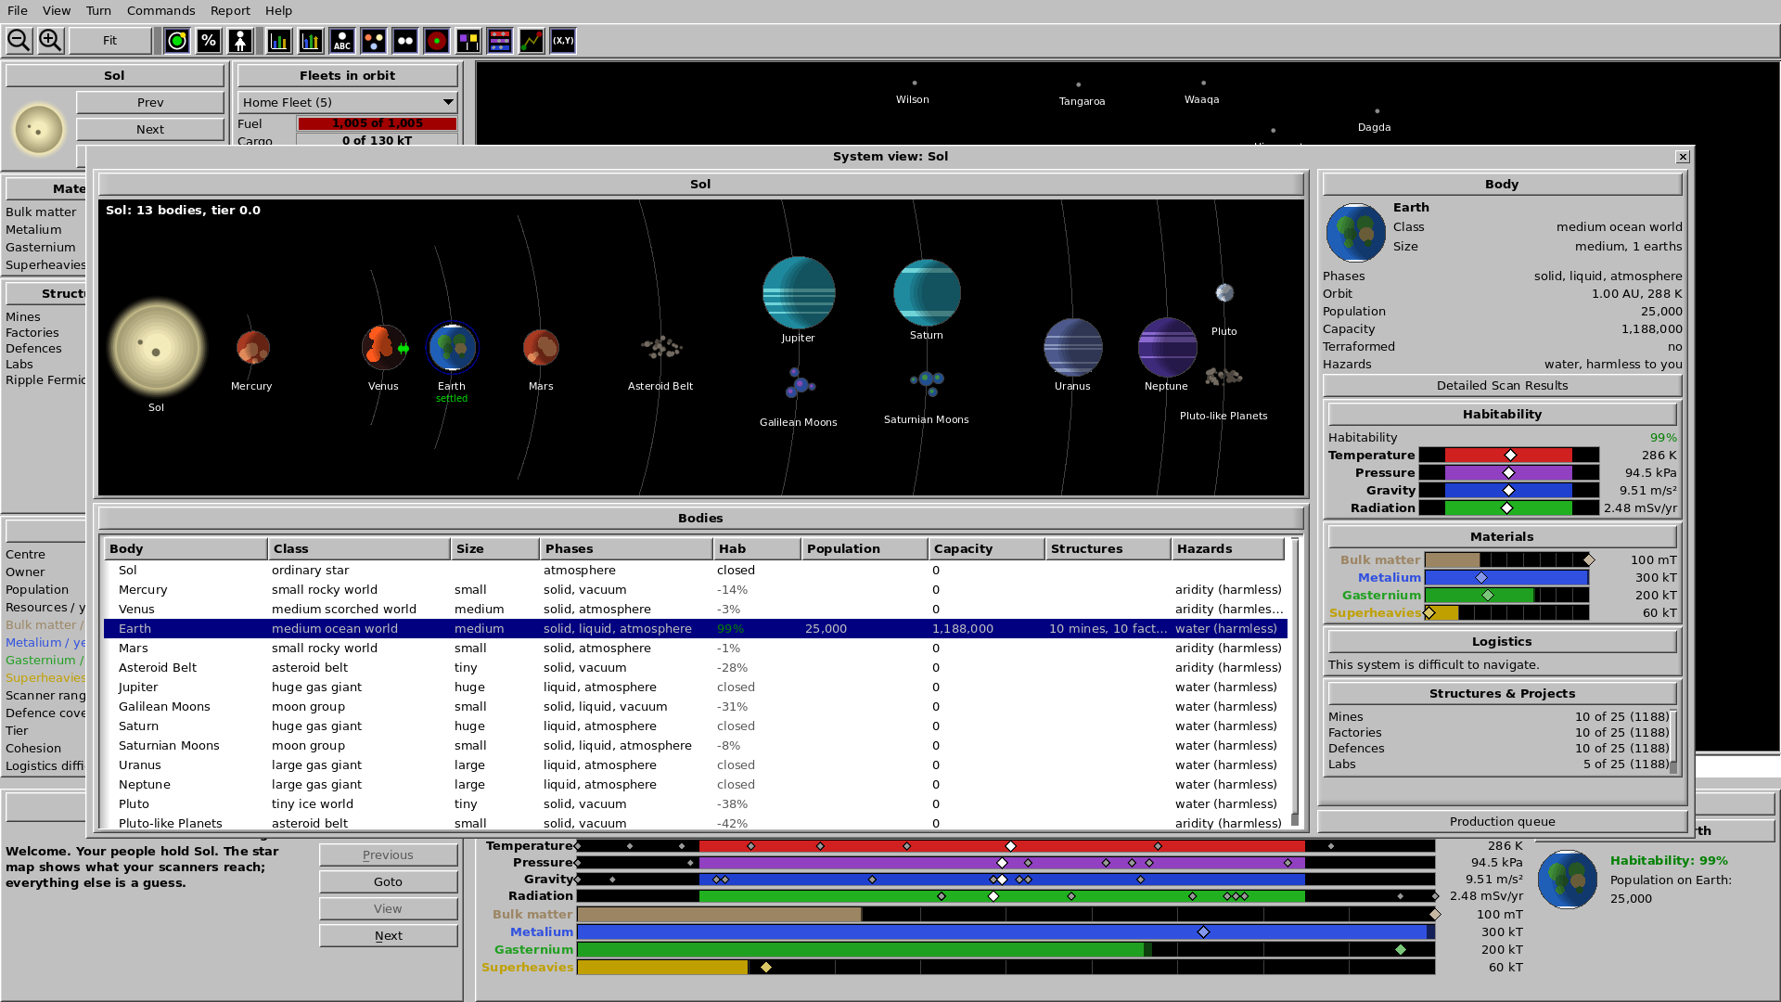Select Uranus in the orbit view
This screenshot has height=1002, width=1781.
click(1073, 348)
